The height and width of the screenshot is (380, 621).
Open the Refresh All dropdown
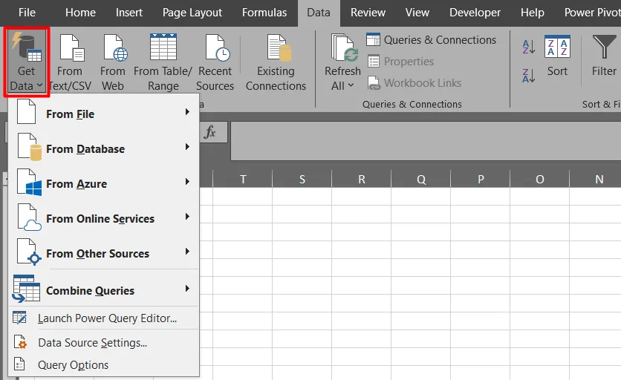(342, 86)
